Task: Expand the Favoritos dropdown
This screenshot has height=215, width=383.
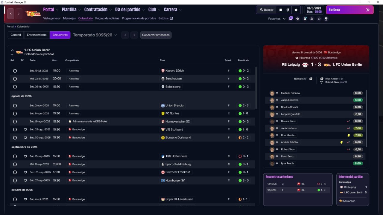Action: coord(277,19)
